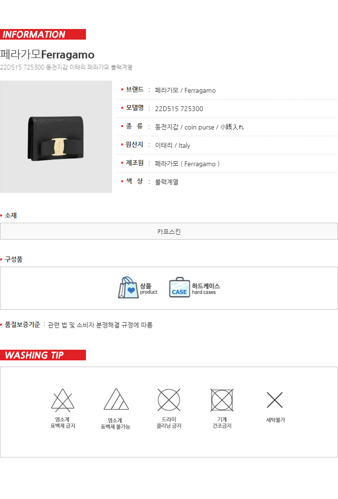
Task: Click the shopping bag product icon
Action: click(x=128, y=287)
